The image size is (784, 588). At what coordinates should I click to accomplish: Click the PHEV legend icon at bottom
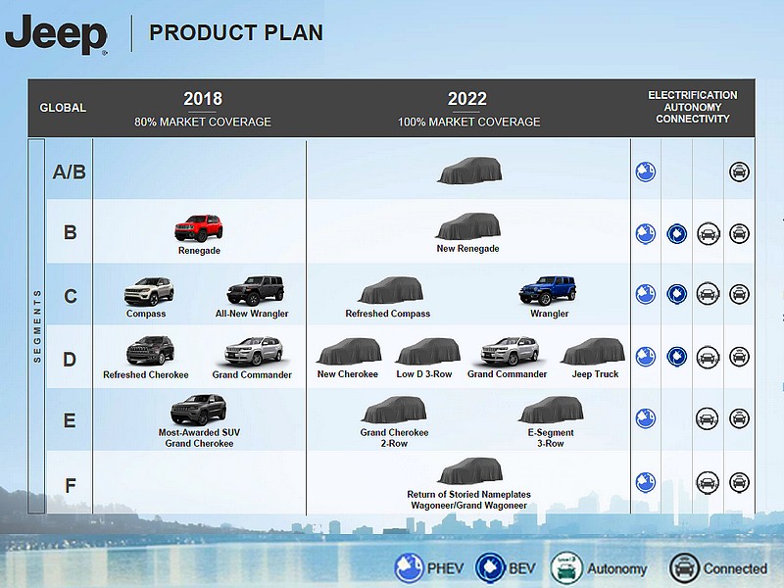pyautogui.click(x=409, y=568)
